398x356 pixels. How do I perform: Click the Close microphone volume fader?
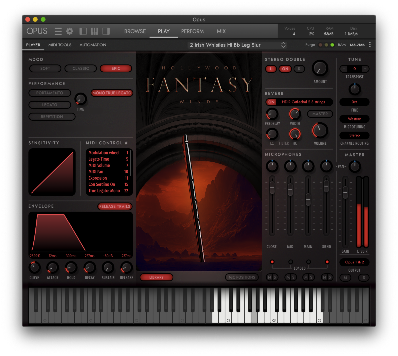click(272, 188)
